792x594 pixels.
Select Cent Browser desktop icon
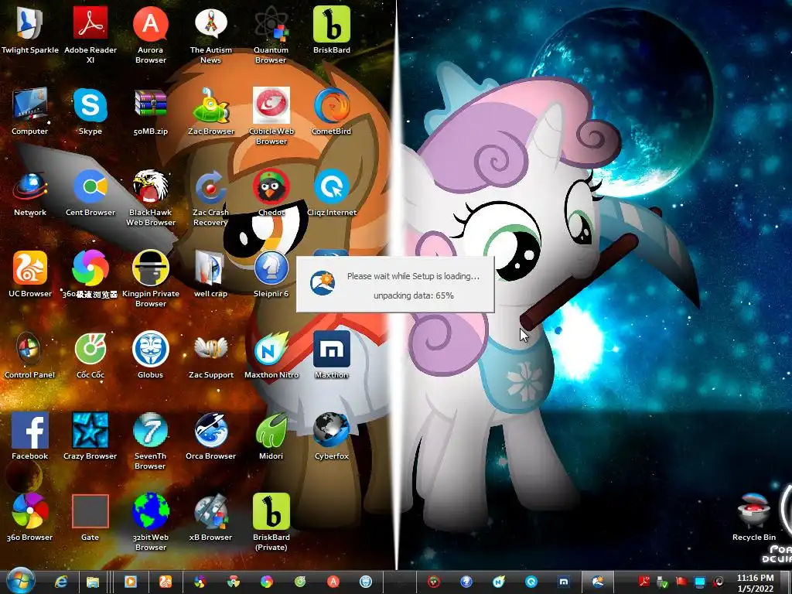pyautogui.click(x=90, y=187)
